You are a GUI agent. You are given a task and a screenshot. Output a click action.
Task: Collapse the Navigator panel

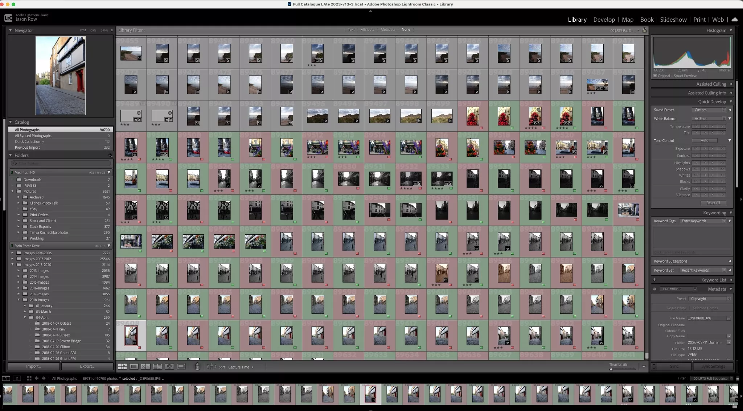point(11,30)
